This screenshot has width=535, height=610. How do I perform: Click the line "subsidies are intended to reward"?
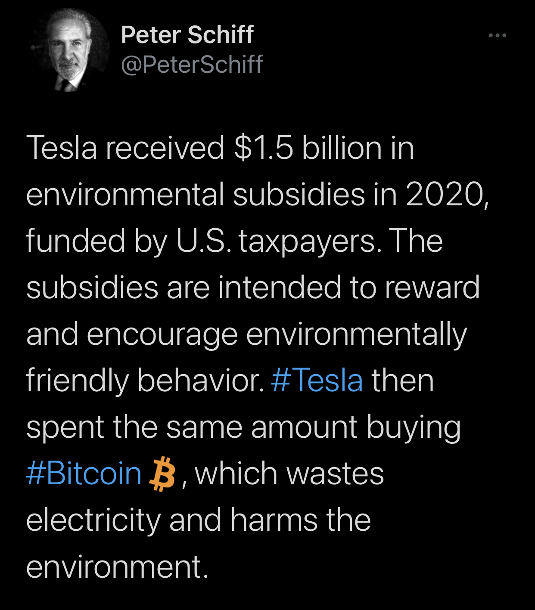253,288
